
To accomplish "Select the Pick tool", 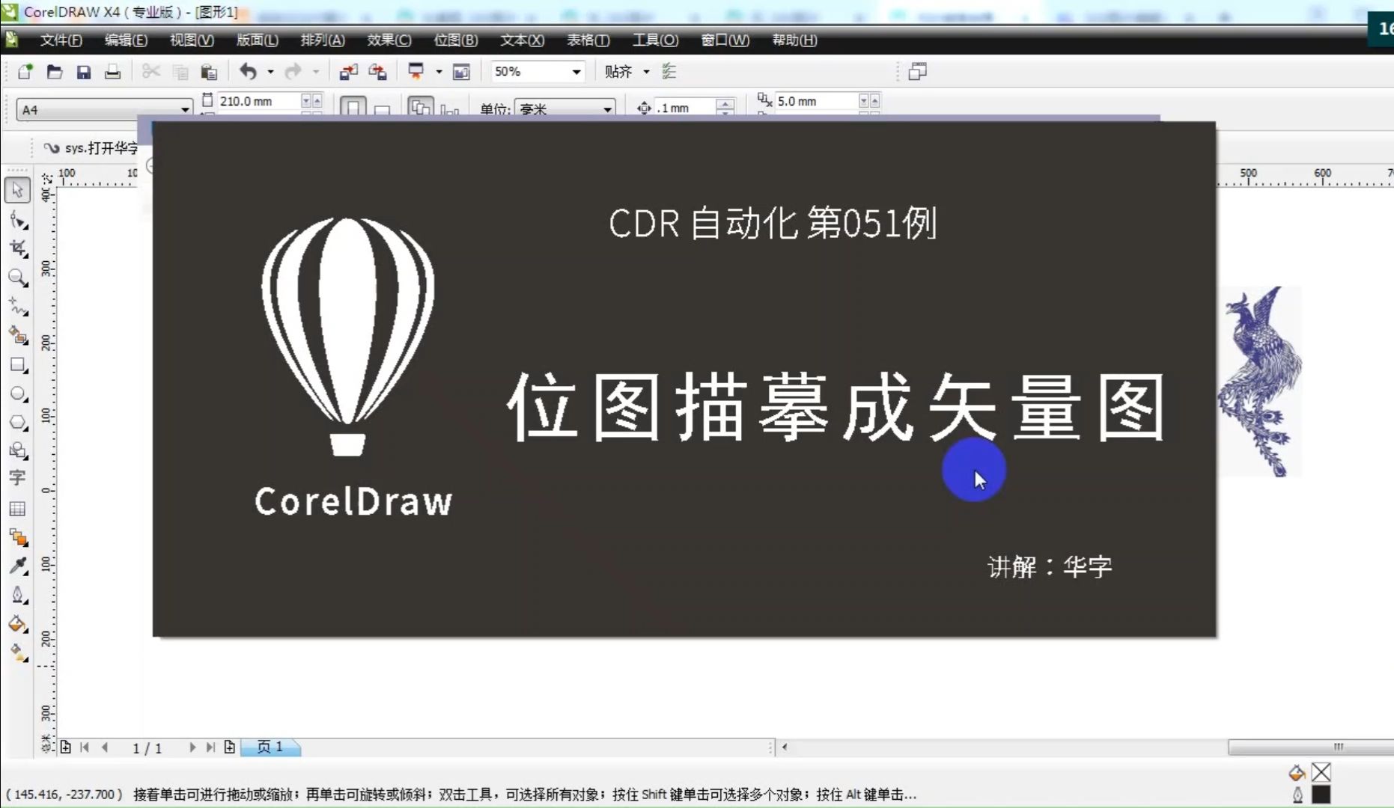I will 18,190.
